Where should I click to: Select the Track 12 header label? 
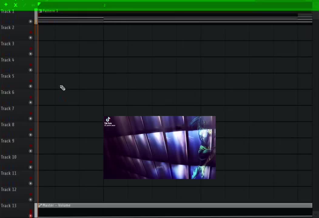tap(8, 189)
